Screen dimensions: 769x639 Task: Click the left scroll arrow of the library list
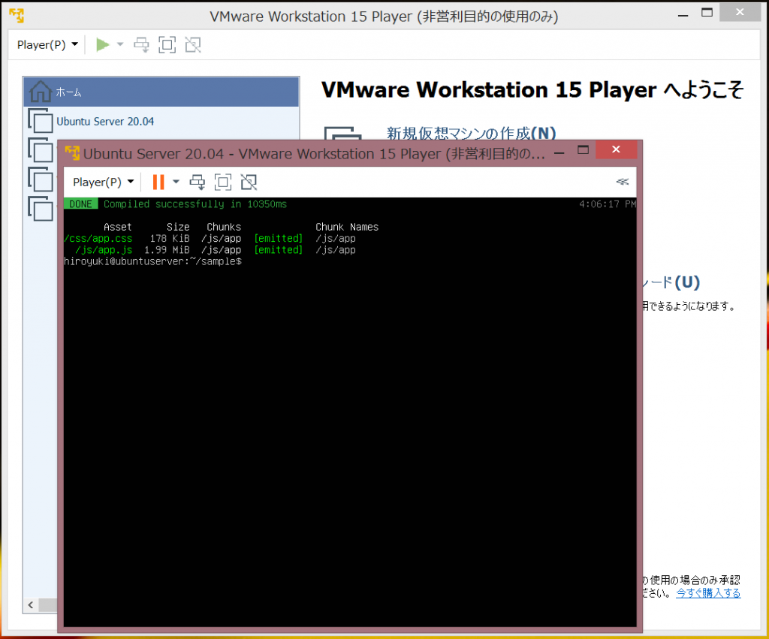tap(31, 604)
